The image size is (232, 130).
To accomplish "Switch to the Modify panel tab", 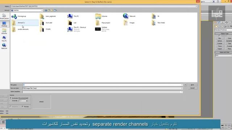I will 219,22.
